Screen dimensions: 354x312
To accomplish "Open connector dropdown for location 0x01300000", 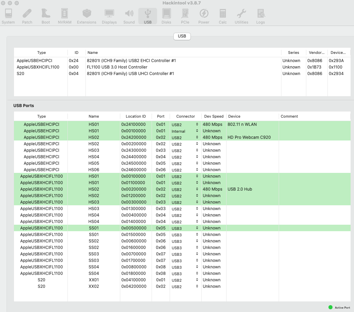I will 185,209.
